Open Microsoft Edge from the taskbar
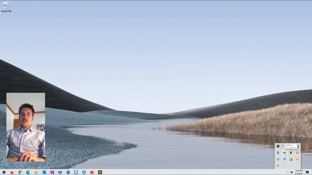 click(28, 172)
